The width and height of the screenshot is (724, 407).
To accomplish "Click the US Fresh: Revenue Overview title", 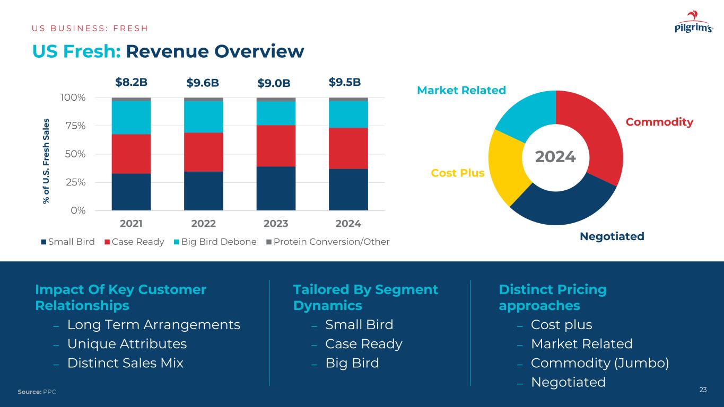I will pos(168,51).
